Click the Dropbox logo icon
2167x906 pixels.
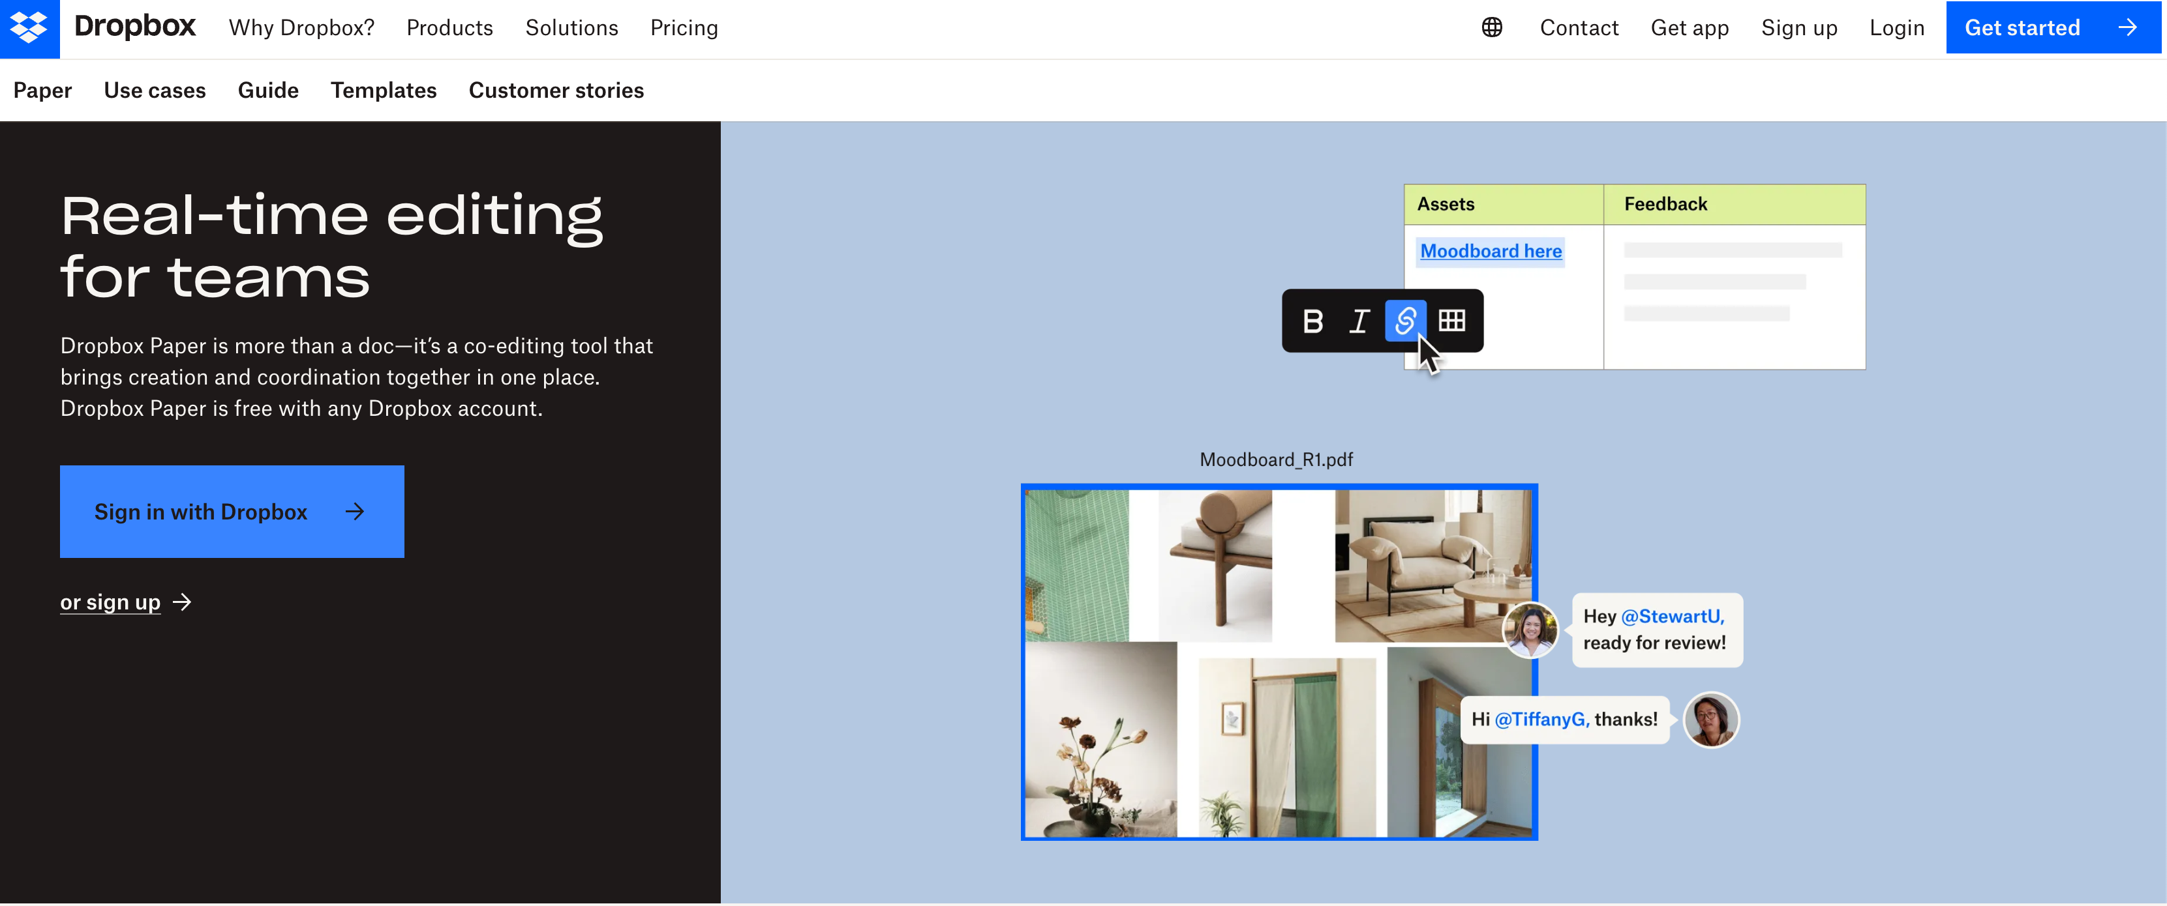[29, 29]
